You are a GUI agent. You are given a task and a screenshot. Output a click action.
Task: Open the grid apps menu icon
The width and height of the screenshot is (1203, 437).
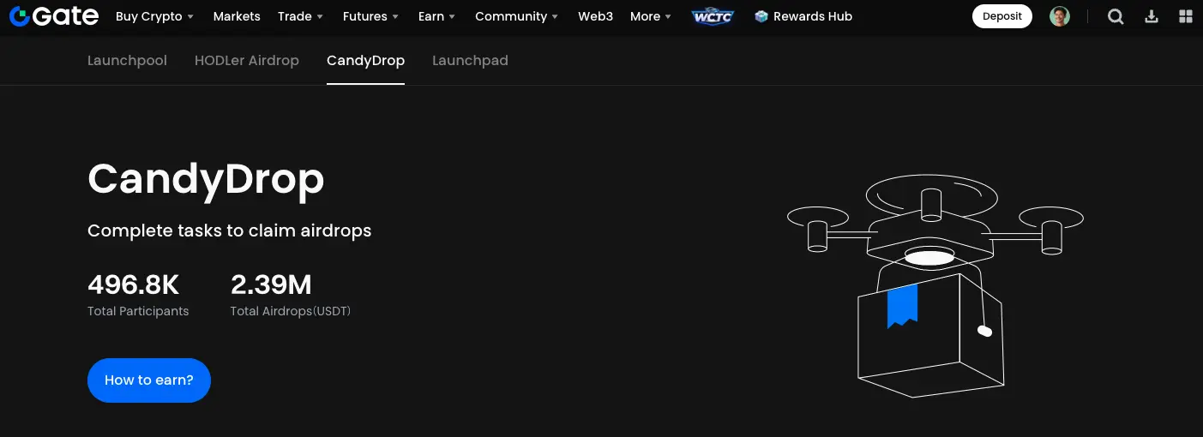(1186, 16)
